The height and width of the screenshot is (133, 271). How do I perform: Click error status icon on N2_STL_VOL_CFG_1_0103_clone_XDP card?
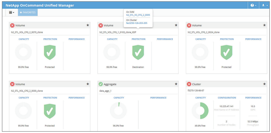pyautogui.click(x=100, y=26)
